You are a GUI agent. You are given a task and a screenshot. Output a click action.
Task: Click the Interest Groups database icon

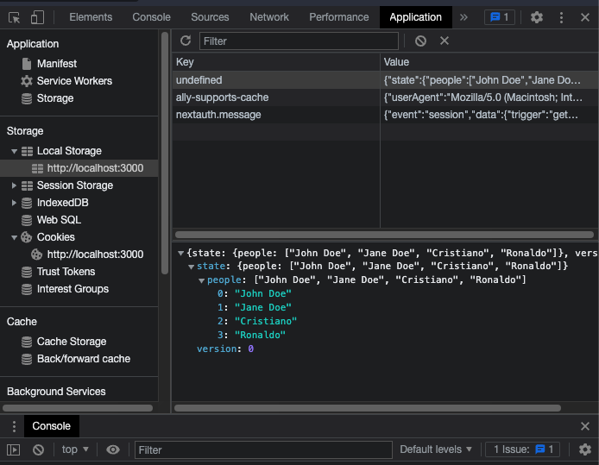click(x=27, y=289)
